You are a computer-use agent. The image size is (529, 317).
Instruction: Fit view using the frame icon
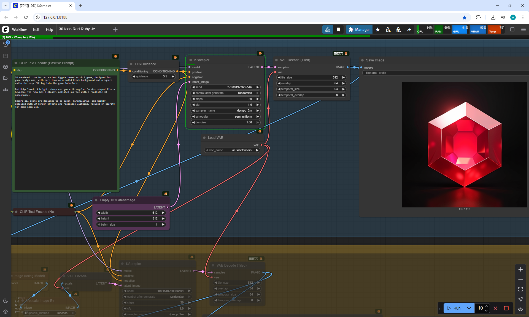pyautogui.click(x=520, y=289)
